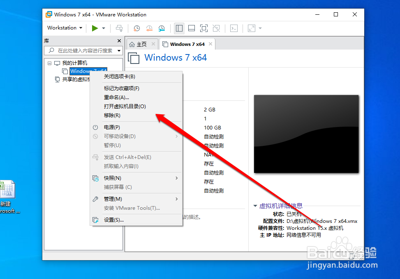Screen dimensions: 400x279
Task: Collapse the 我的计算机 tree node
Action: click(x=49, y=63)
